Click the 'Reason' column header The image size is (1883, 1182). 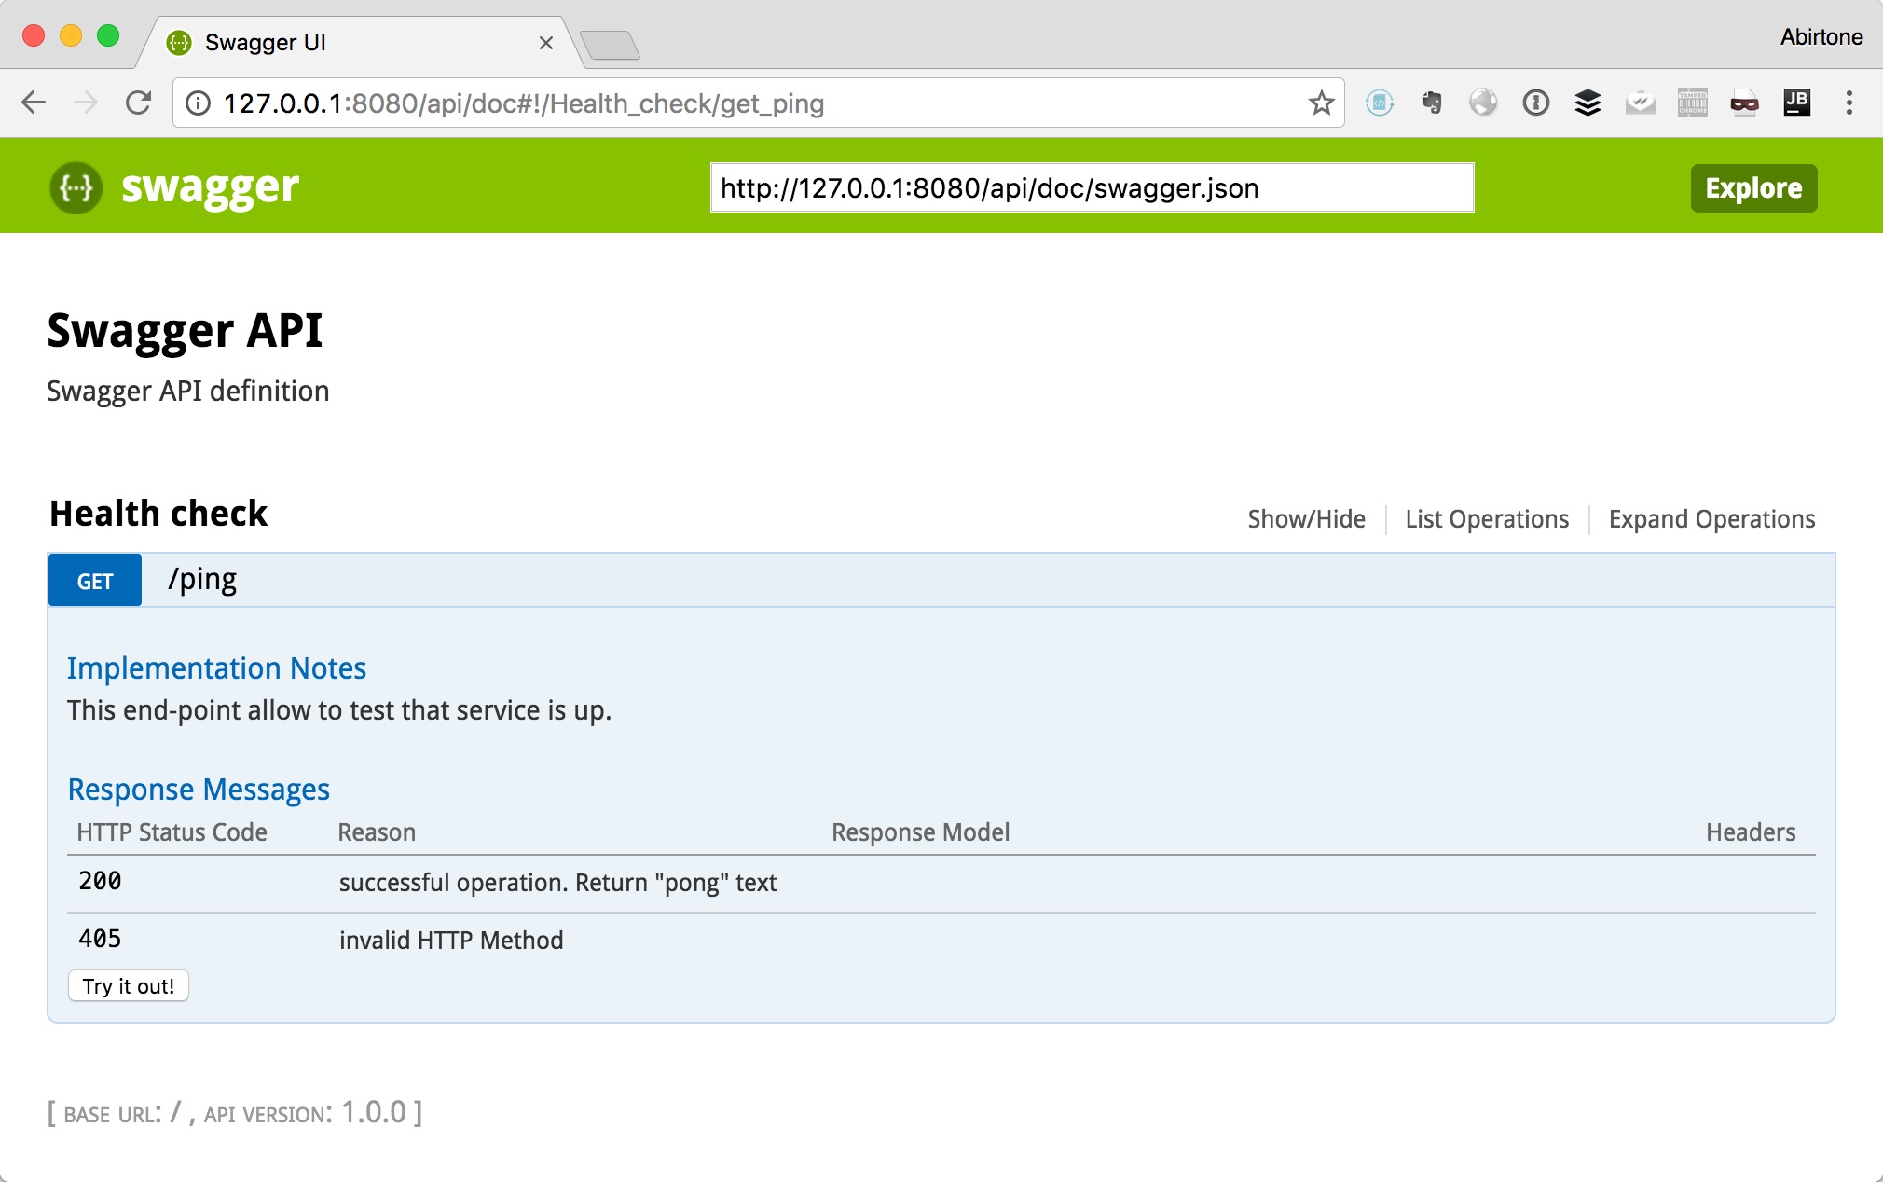[377, 832]
